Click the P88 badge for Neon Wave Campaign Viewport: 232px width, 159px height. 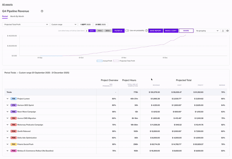[x=13, y=112]
